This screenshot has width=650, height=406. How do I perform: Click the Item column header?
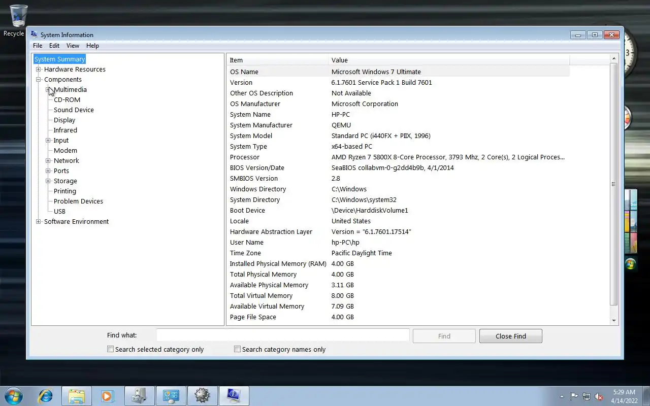pyautogui.click(x=277, y=60)
